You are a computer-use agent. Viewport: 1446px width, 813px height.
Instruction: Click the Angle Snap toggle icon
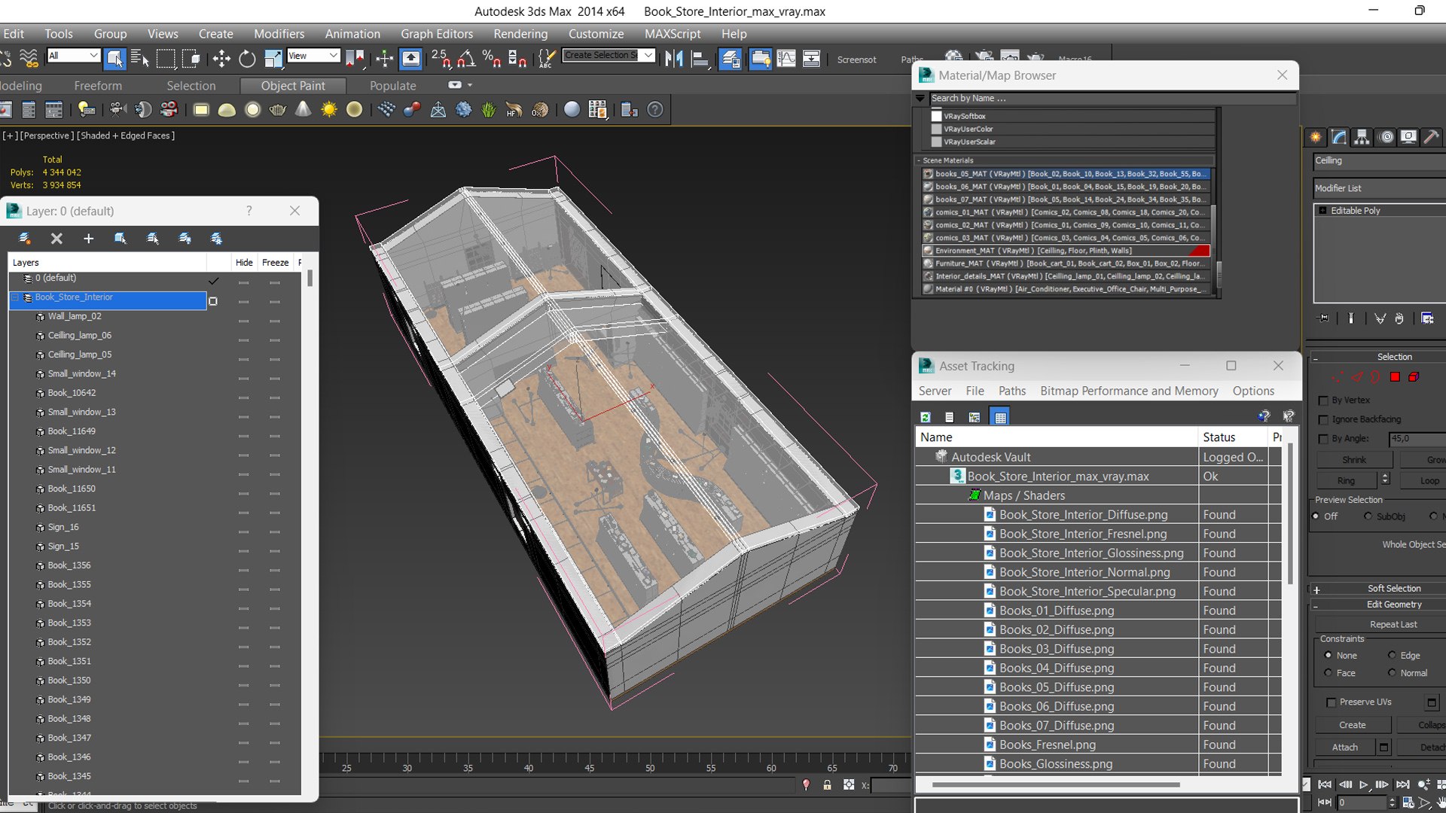(x=466, y=59)
